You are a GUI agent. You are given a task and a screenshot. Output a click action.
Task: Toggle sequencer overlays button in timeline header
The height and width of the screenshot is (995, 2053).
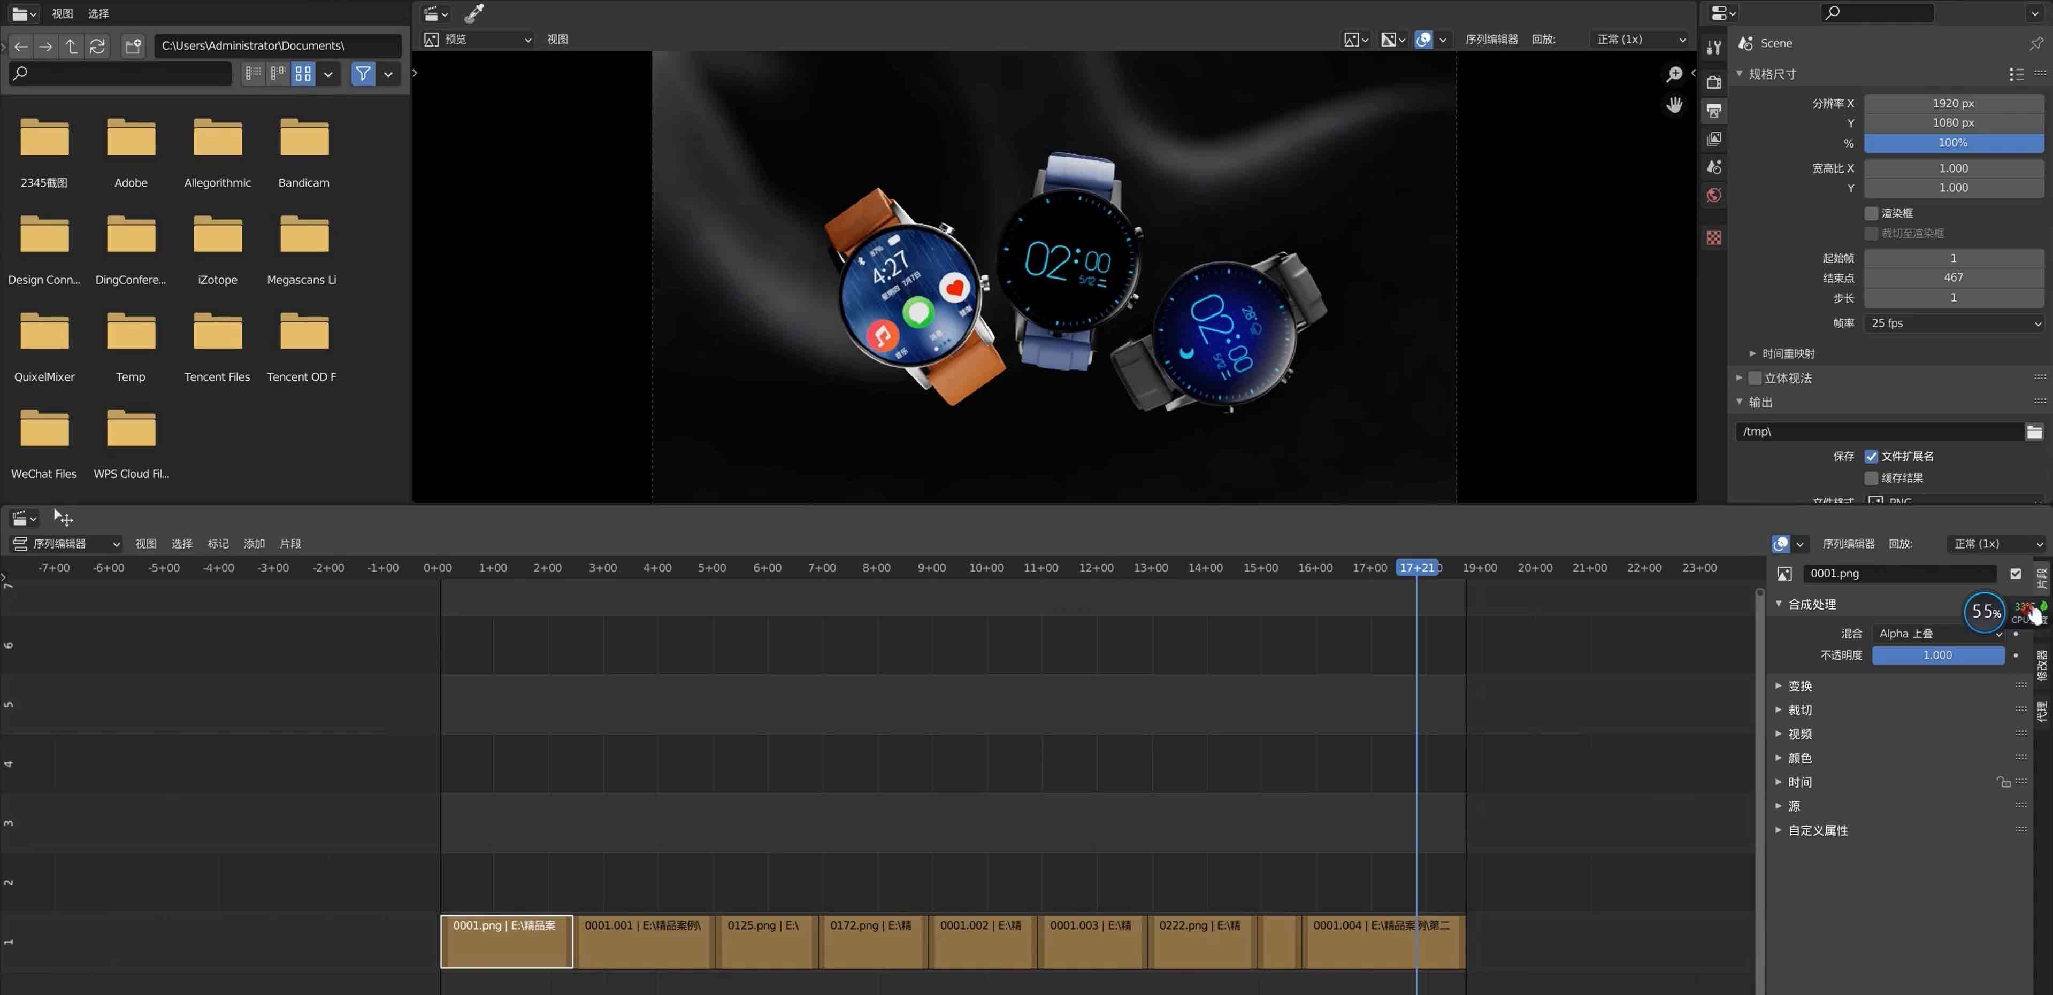pyautogui.click(x=1780, y=543)
